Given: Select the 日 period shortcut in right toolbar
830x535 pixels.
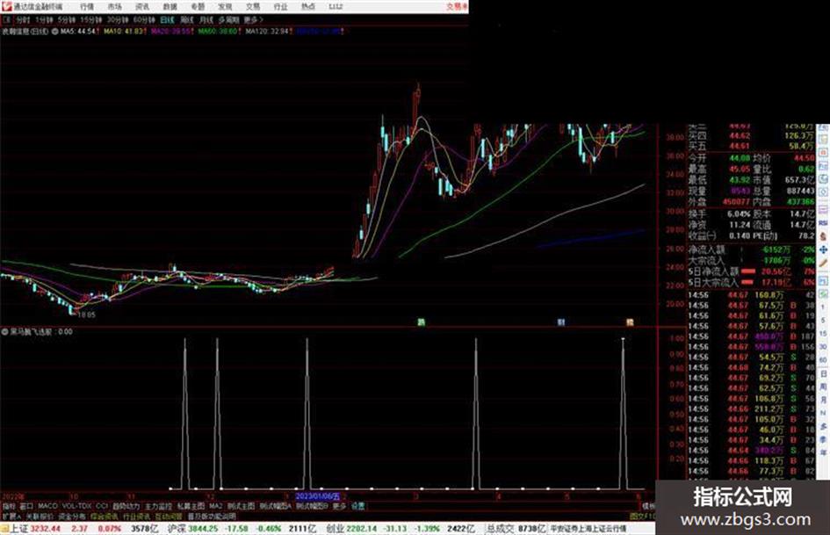Looking at the screenshot, I should pos(823,374).
